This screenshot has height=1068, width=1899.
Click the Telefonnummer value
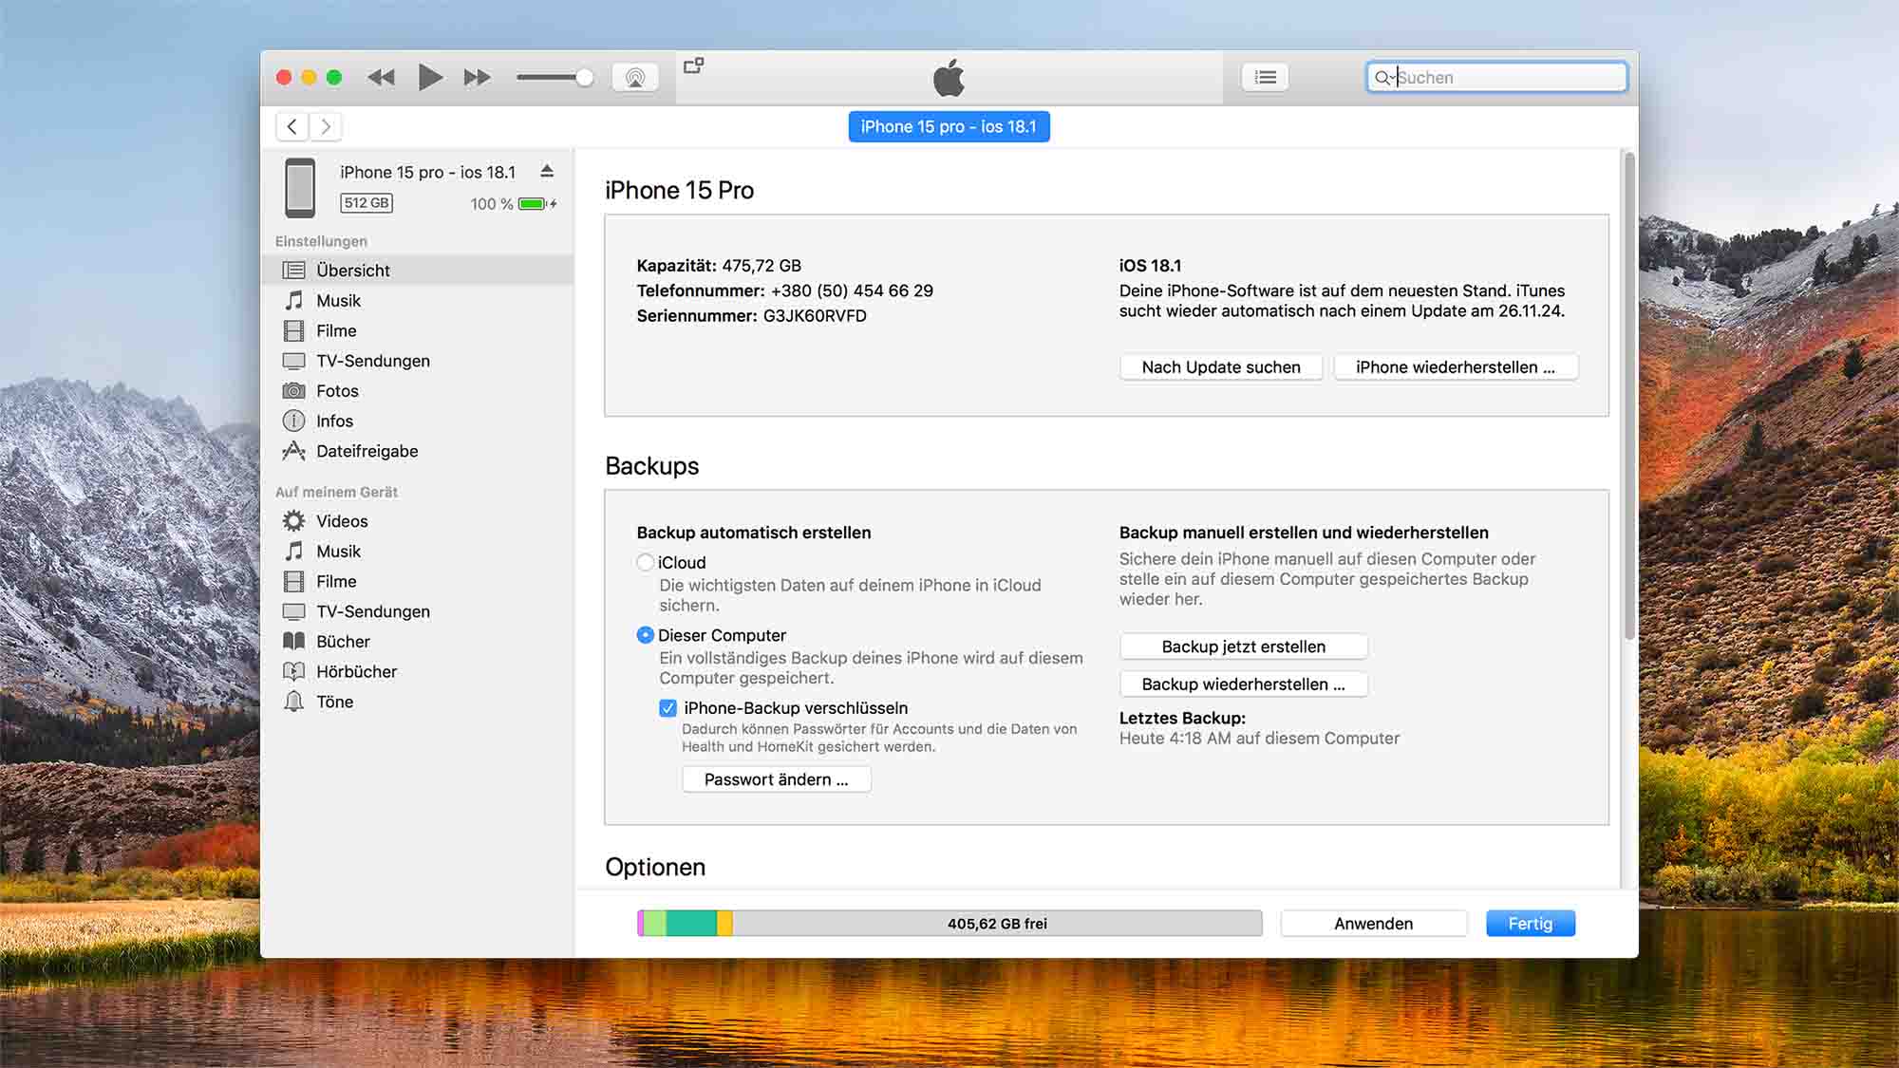click(852, 290)
